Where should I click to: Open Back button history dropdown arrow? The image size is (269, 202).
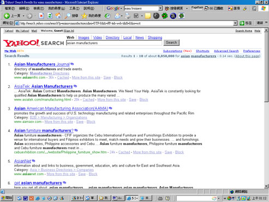[x=23, y=16]
